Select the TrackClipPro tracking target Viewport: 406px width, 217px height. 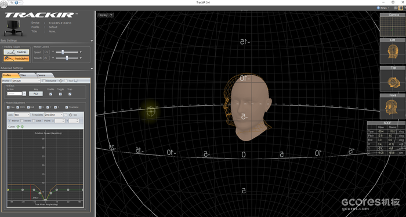(16, 58)
